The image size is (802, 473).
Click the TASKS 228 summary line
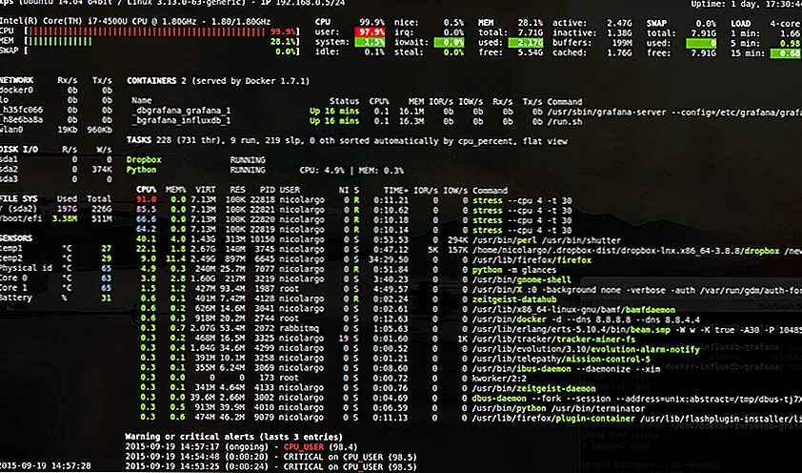pos(347,141)
